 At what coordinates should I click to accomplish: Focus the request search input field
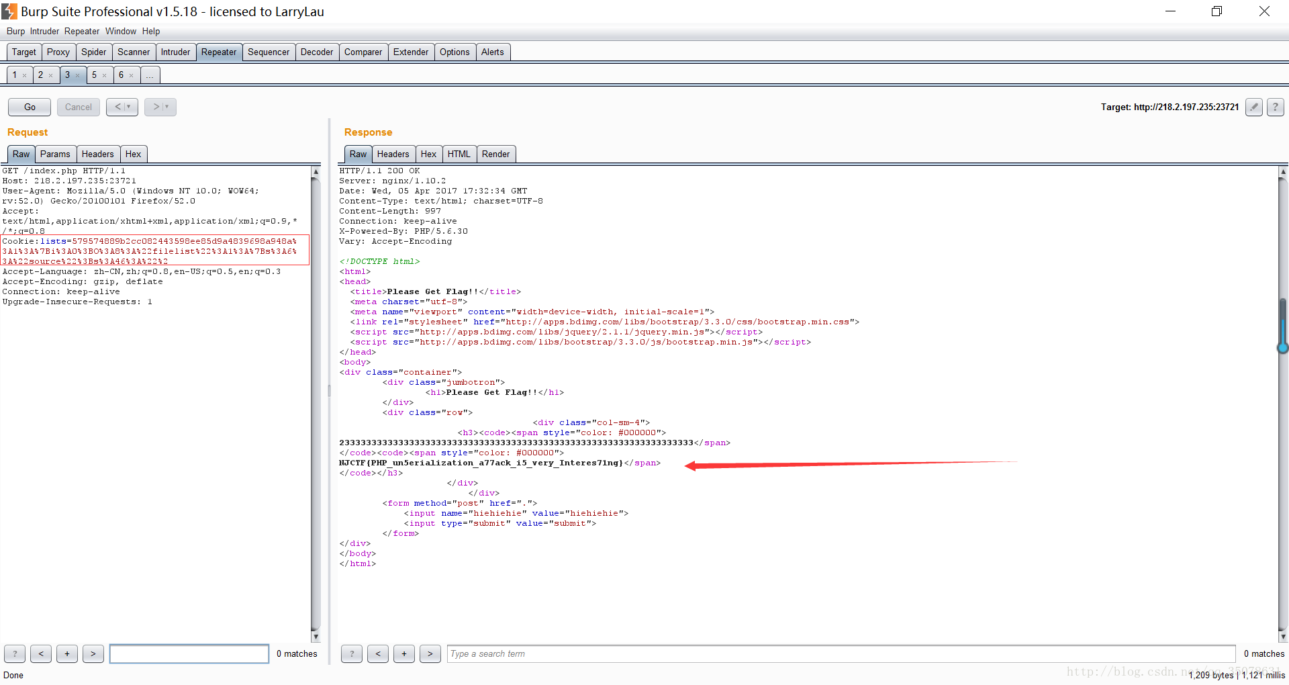(x=189, y=653)
